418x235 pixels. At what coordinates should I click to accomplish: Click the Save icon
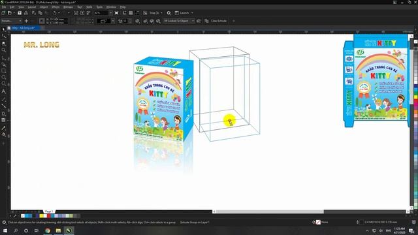pyautogui.click(x=20, y=13)
